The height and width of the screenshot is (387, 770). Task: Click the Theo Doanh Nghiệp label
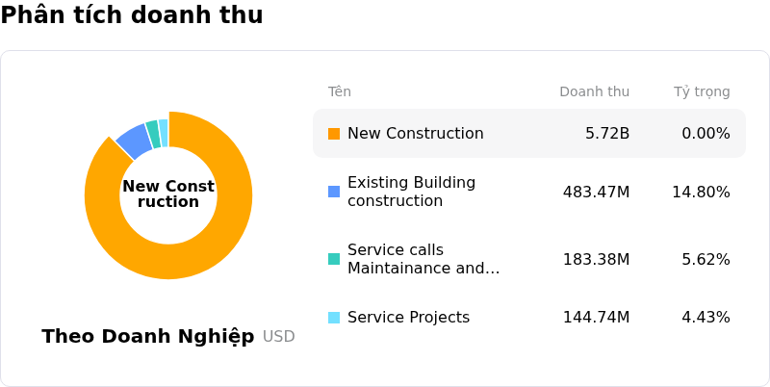point(148,336)
